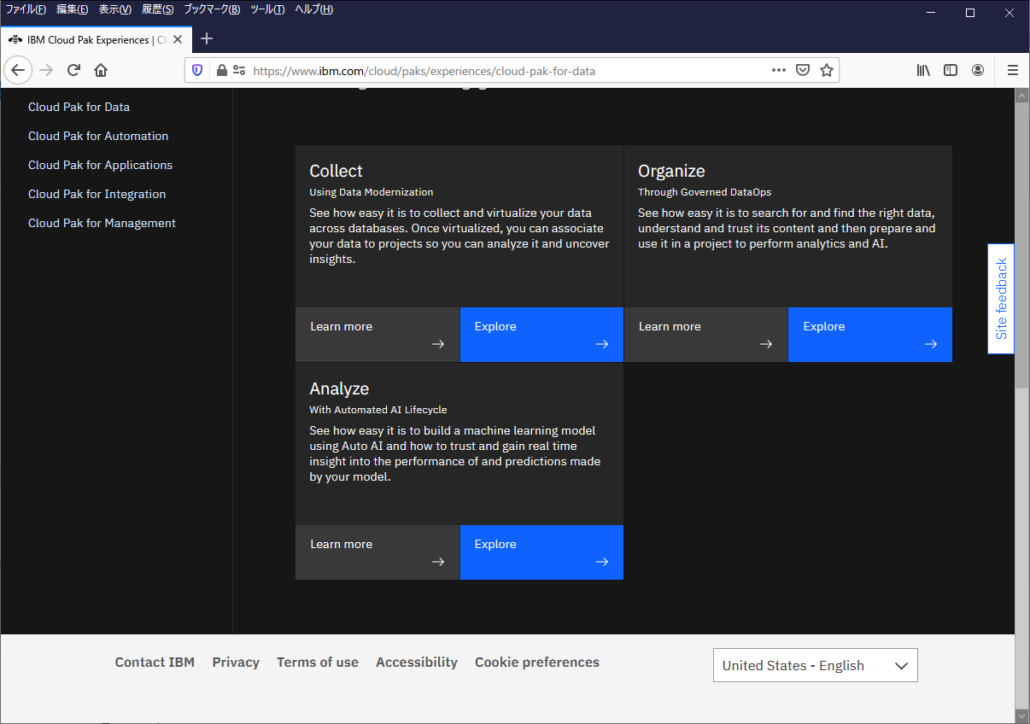
Task: Bookmark this page with the star icon
Action: click(826, 71)
